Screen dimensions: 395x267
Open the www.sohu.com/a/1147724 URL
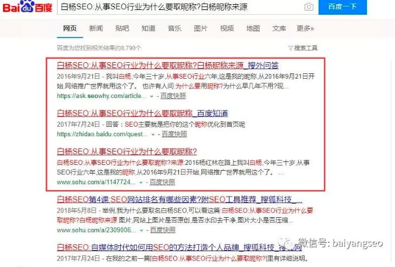96,182
